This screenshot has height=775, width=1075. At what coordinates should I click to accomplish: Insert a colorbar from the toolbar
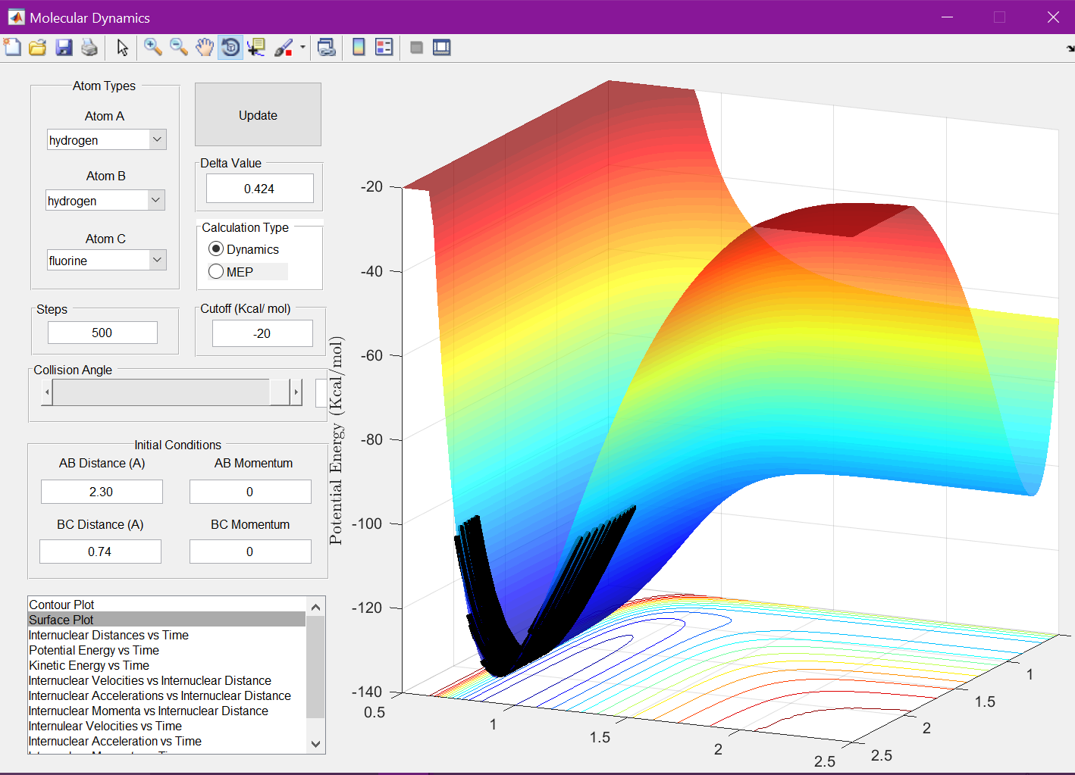coord(359,48)
